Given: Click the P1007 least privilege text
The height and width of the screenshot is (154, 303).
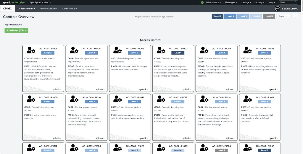Looking at the screenshot, I should [215, 71].
